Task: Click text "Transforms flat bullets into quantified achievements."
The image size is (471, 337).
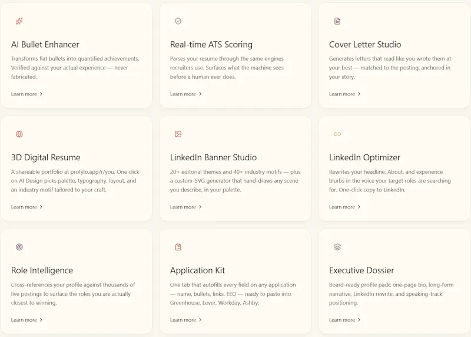Action: click(75, 59)
